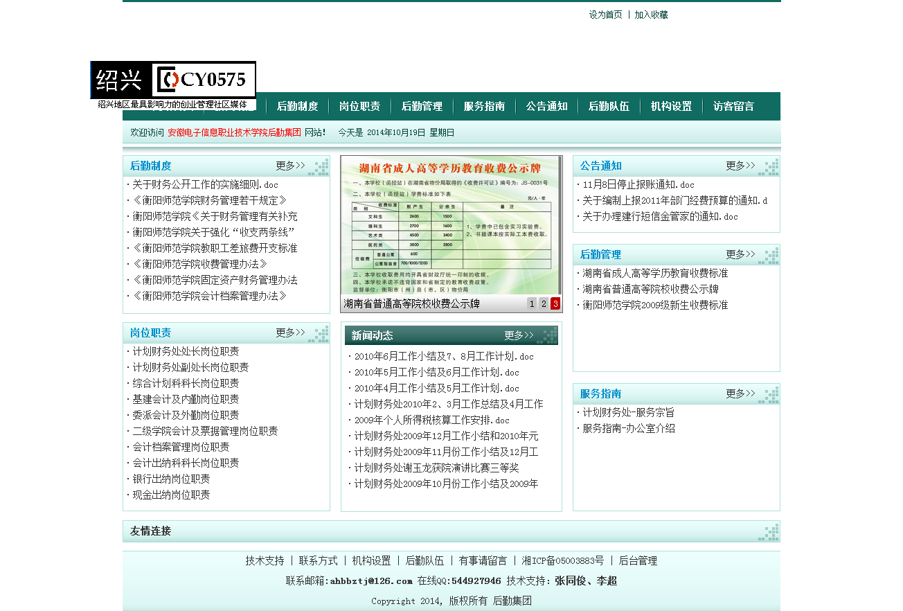This screenshot has height=611, width=903.
Task: Click 更多>> in the 服务指南 panel
Action: pyautogui.click(x=740, y=393)
